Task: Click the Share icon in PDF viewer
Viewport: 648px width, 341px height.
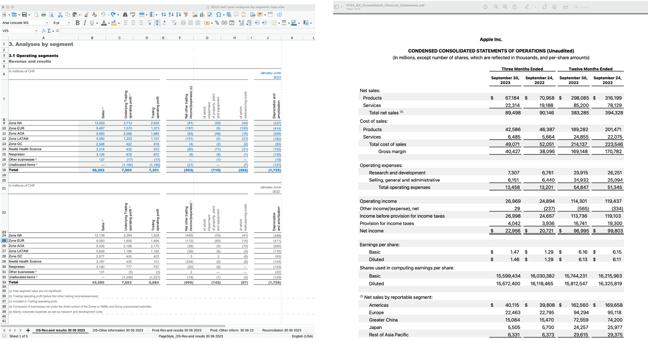Action: [x=515, y=7]
